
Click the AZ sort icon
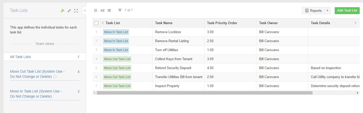pyautogui.click(x=102, y=11)
